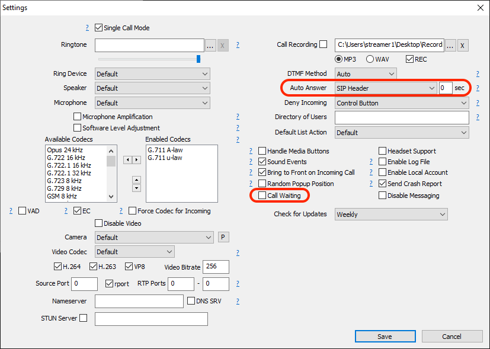Open the Ring Device dropdown
Viewport: 490px width, 349px height.
[x=152, y=74]
